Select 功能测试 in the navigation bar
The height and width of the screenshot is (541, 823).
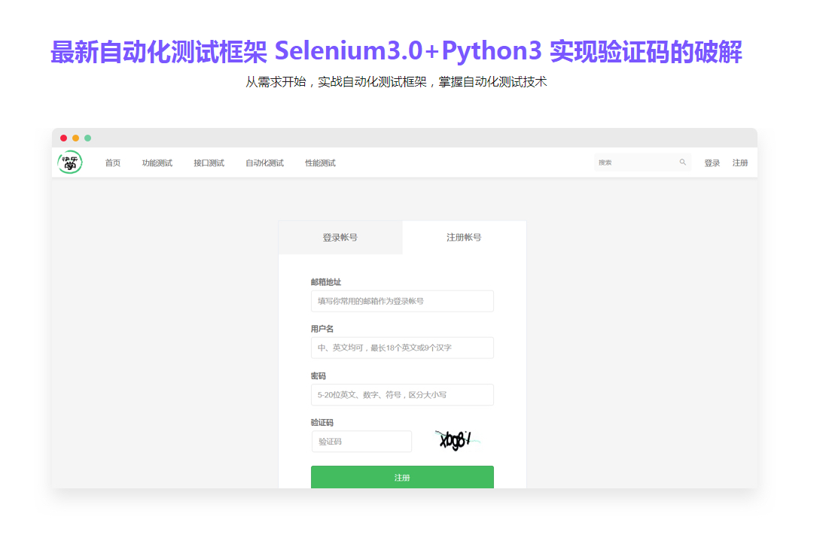coord(157,163)
